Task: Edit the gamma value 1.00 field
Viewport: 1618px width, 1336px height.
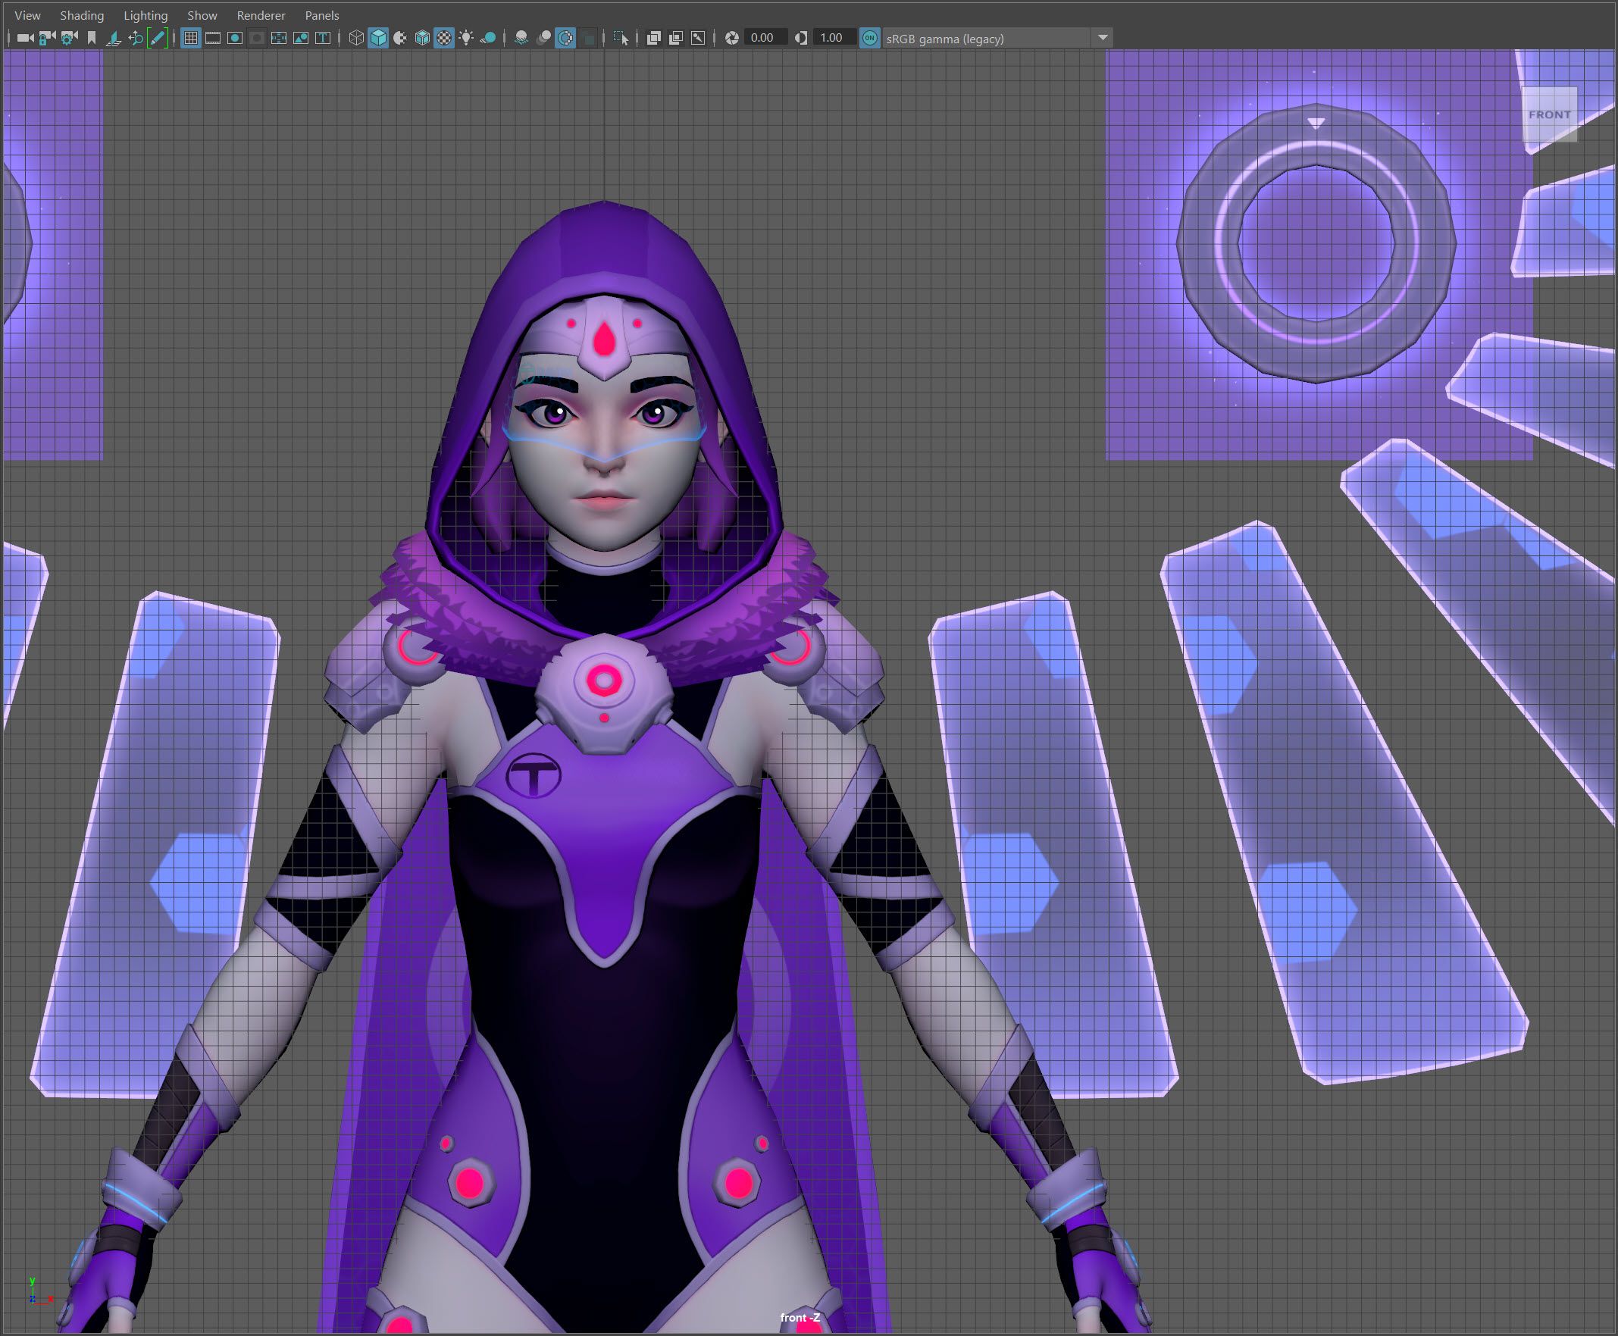Action: click(834, 38)
